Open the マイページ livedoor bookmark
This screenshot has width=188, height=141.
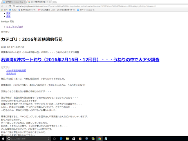(x=86, y=10)
